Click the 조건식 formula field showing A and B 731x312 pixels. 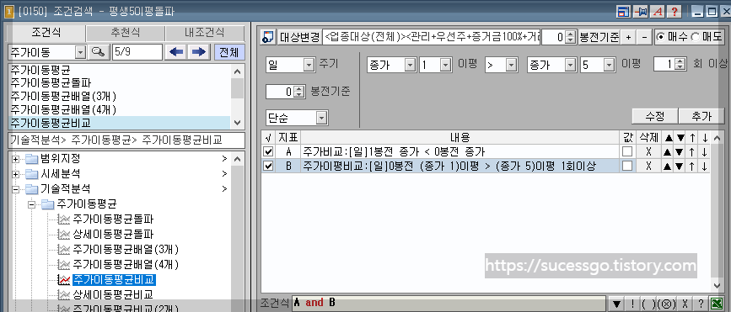(449, 303)
